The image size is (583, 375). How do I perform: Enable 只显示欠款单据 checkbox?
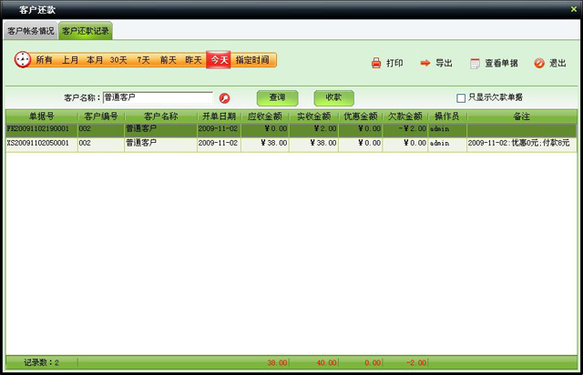coord(461,97)
